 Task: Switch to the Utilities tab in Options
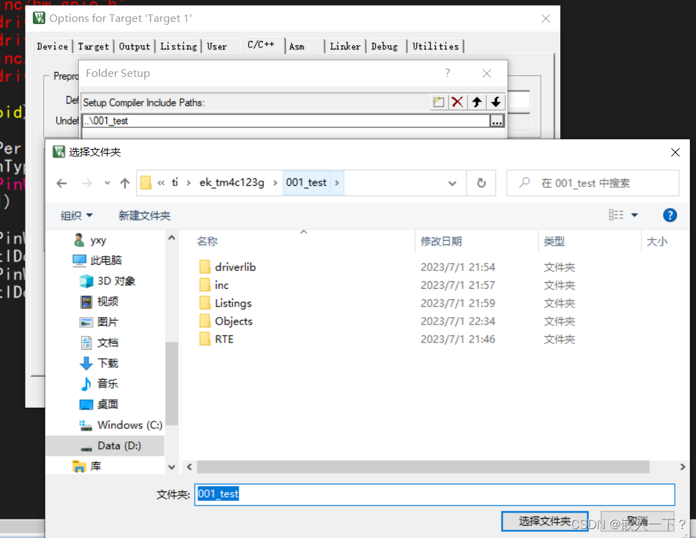coord(435,46)
